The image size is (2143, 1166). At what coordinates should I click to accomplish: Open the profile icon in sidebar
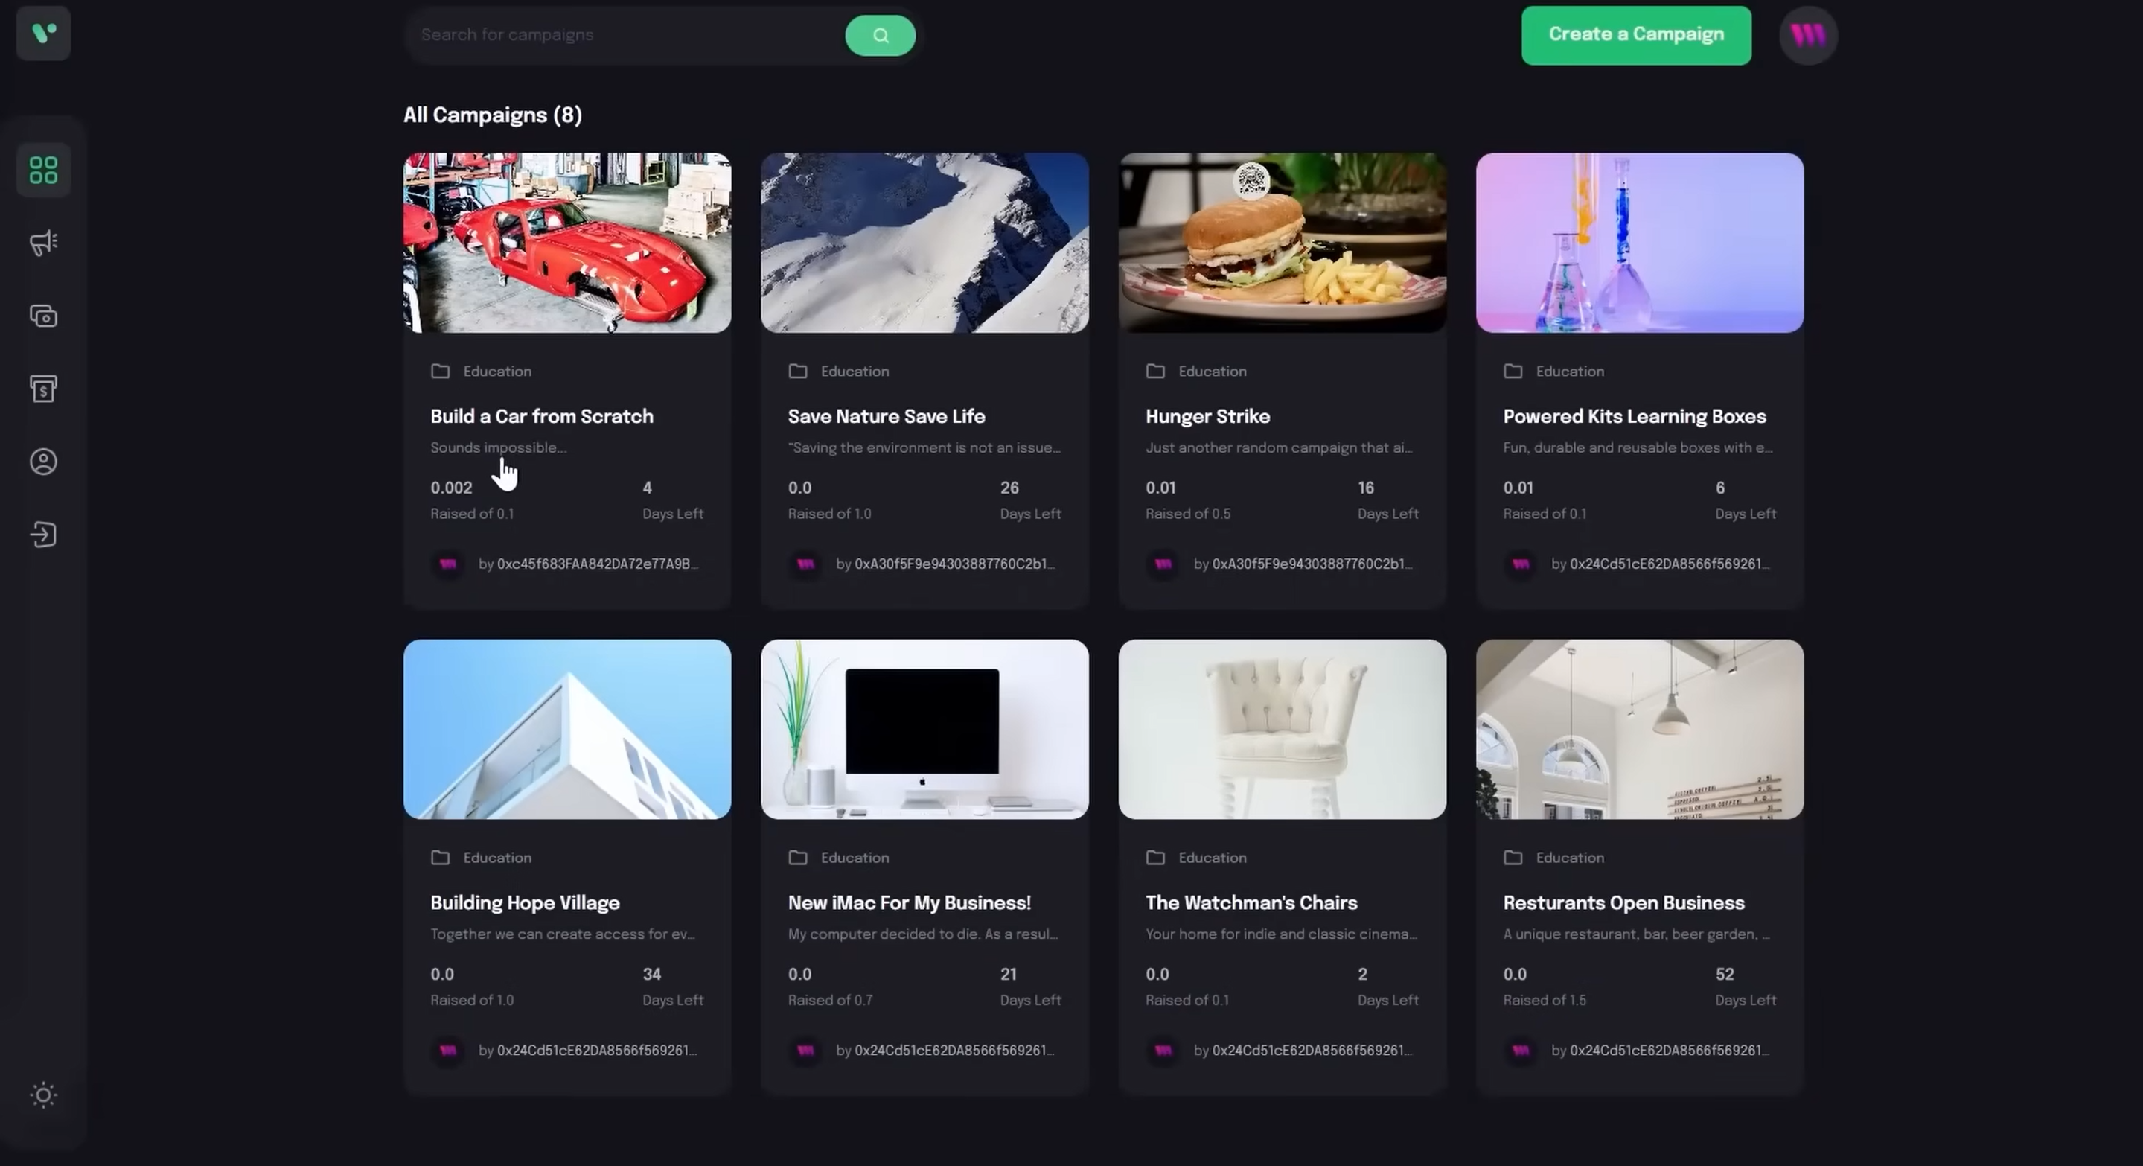pyautogui.click(x=42, y=461)
